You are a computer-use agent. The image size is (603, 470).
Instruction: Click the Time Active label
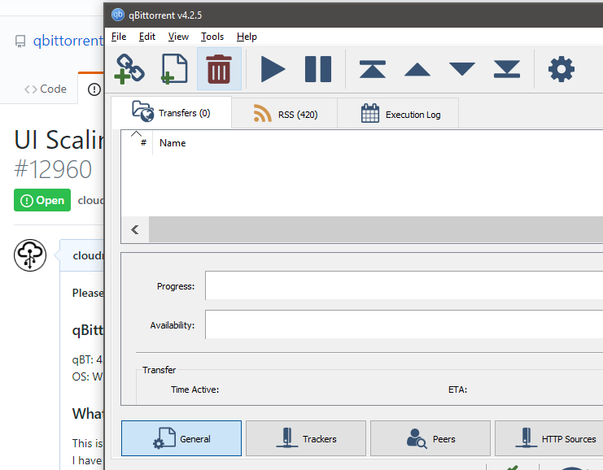195,389
